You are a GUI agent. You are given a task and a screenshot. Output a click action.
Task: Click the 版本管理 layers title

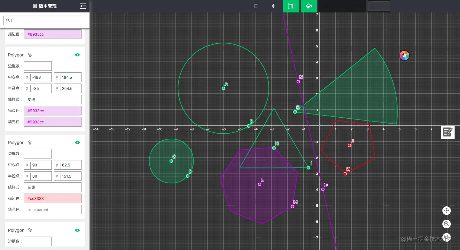(x=45, y=6)
